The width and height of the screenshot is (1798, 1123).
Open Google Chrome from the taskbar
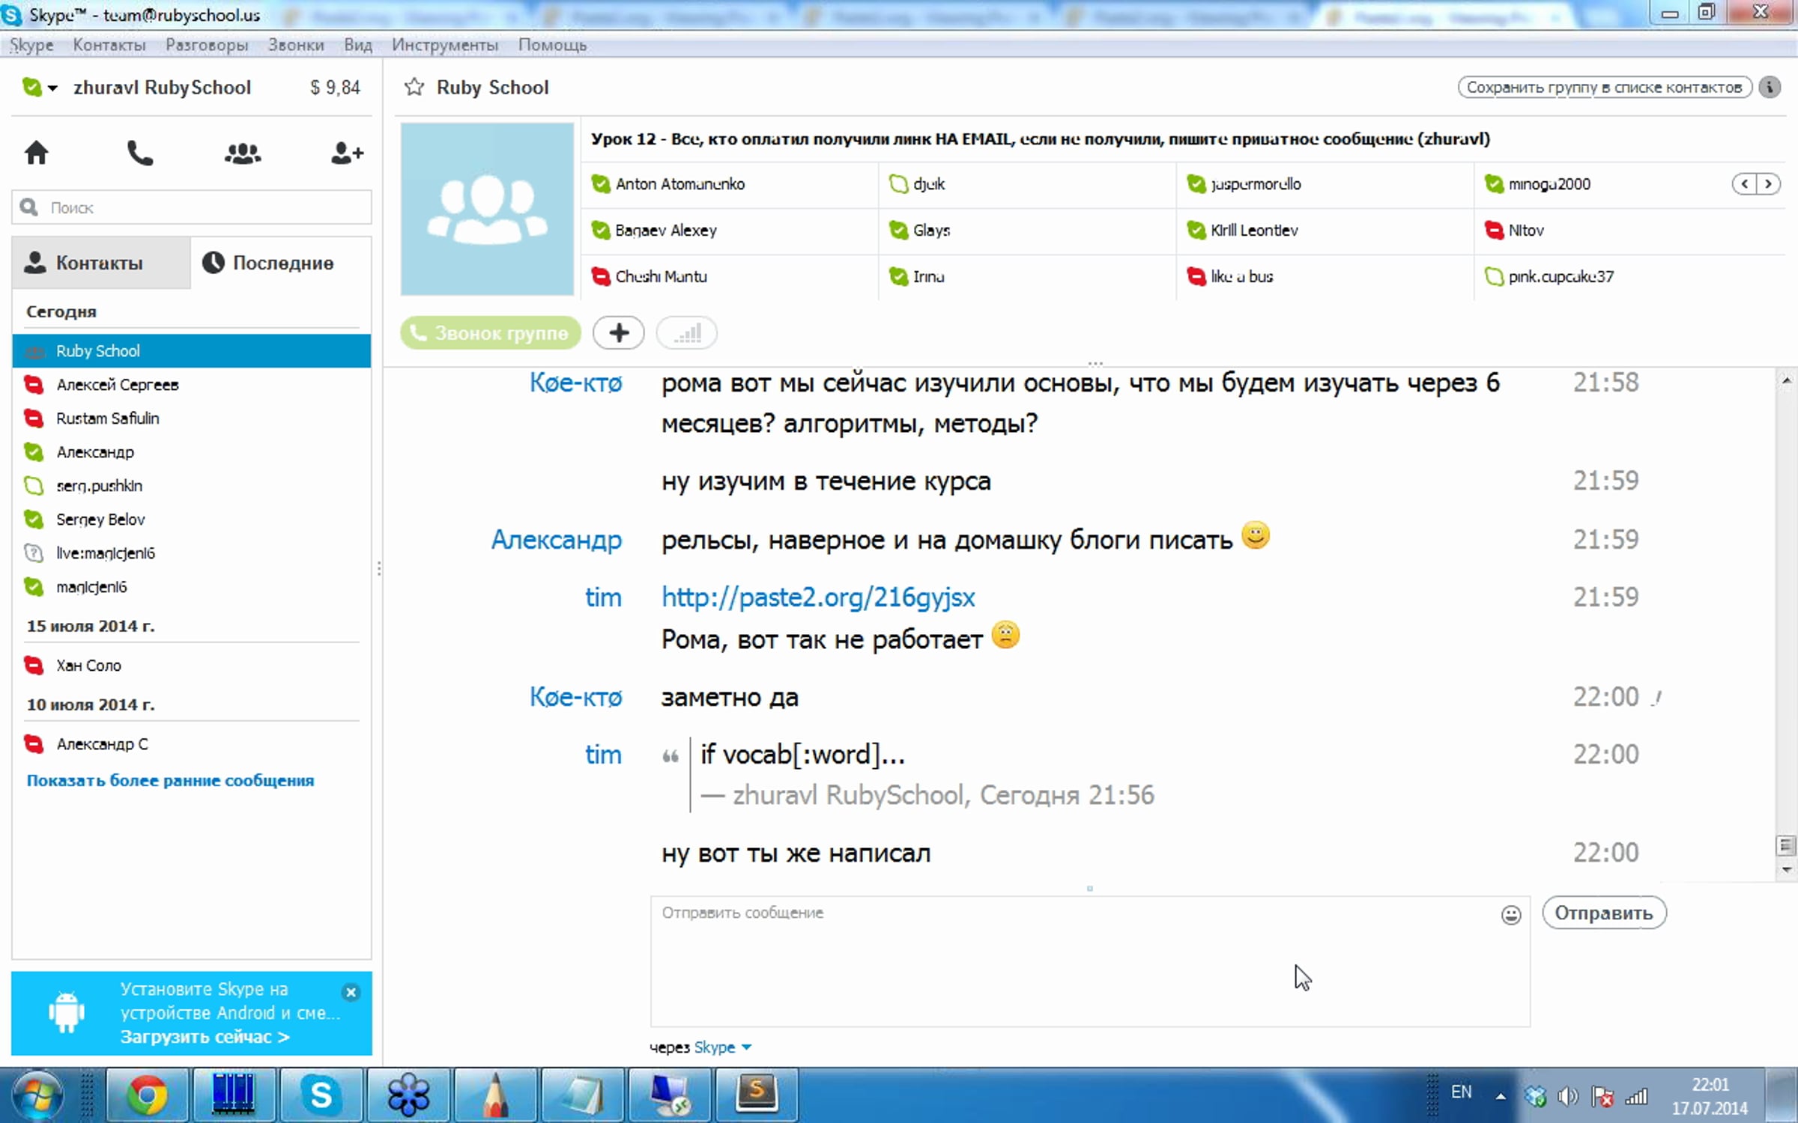[147, 1096]
